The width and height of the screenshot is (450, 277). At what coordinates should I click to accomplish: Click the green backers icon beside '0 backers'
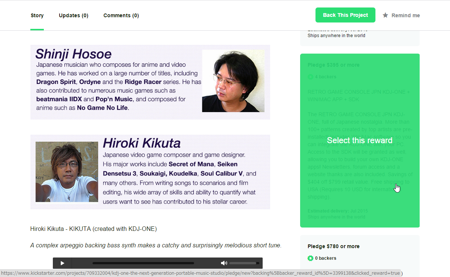[310, 258]
